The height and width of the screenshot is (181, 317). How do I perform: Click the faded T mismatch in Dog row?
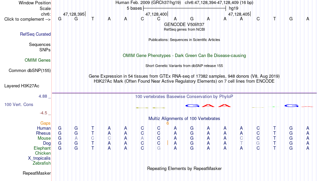pos(241,143)
